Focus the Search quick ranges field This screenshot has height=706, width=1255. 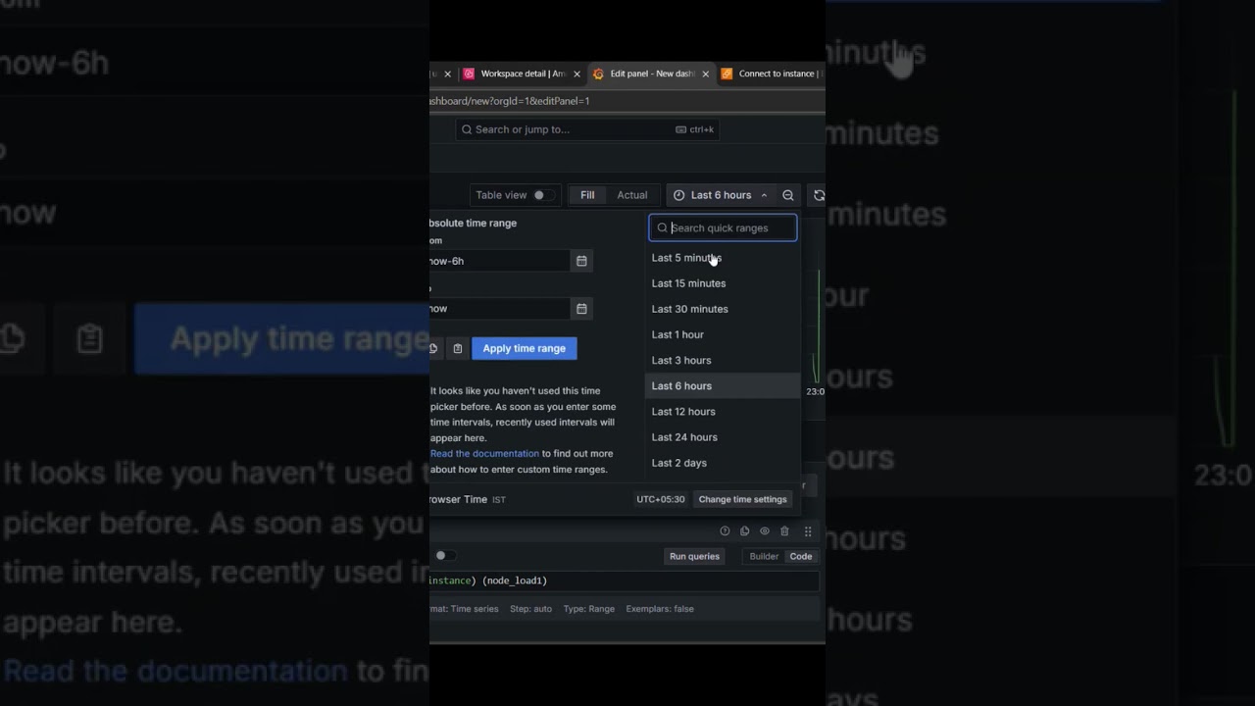click(723, 227)
